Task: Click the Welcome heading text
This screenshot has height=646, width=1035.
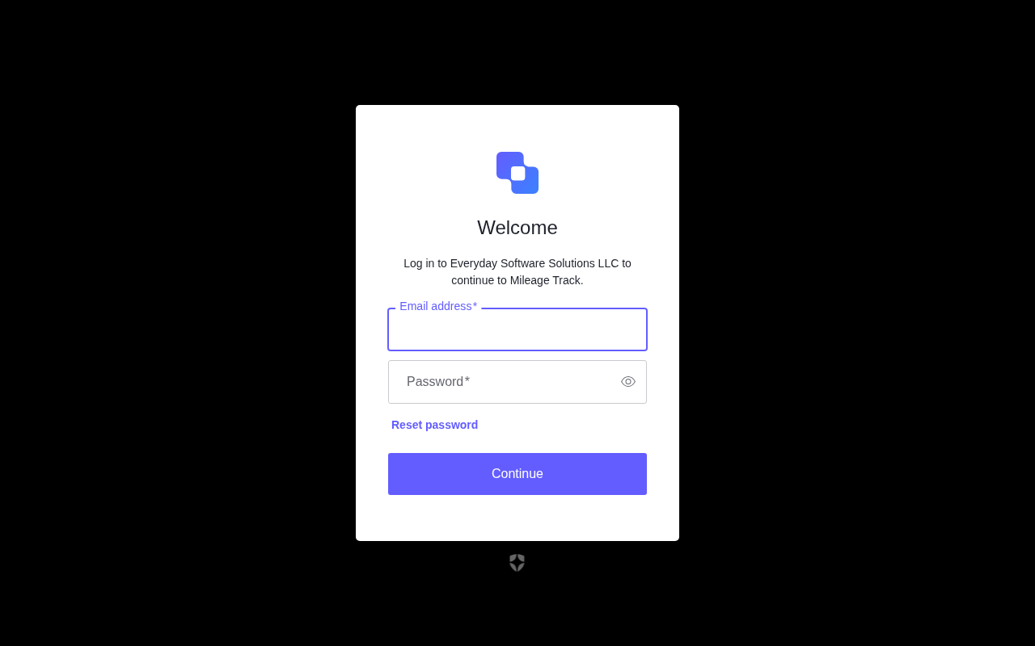Action: point(517,228)
